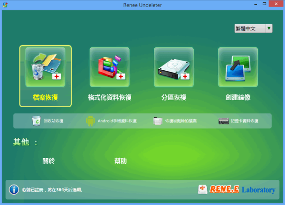Click the registration status message text
This screenshot has width=285, height=205.
53,190
